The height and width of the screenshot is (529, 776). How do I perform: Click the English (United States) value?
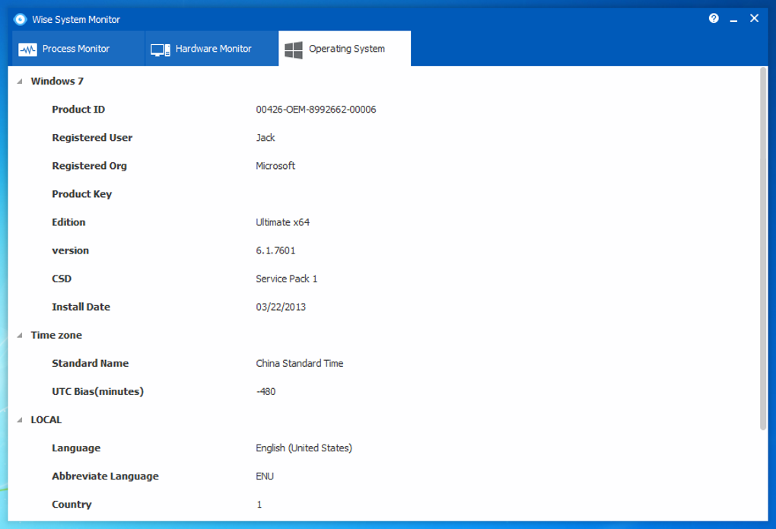coord(304,448)
